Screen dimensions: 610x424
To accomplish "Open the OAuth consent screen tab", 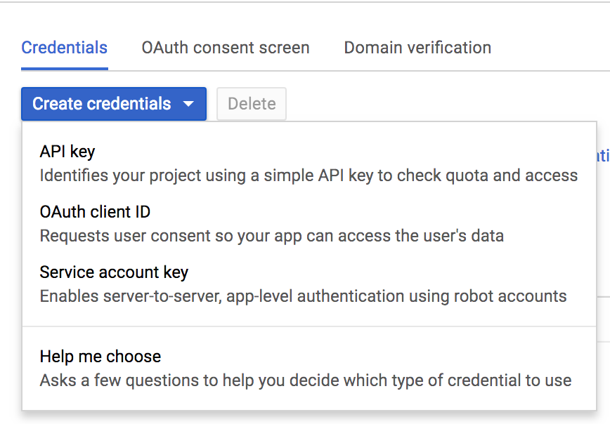I will (x=226, y=48).
